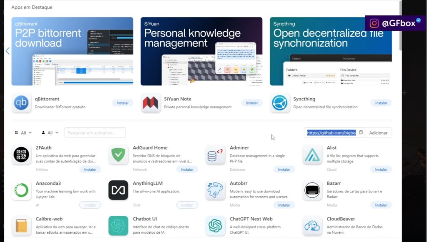
Task: Open the Chatbot UI app icon
Action: (118, 226)
